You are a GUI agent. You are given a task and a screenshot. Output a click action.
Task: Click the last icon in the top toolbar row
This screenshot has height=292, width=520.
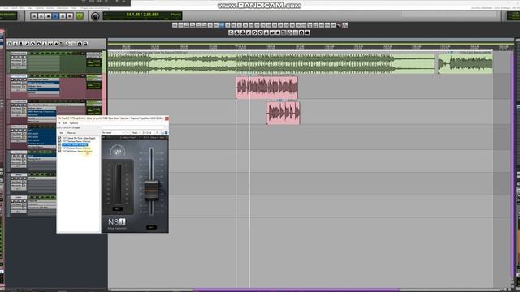[x=344, y=25]
